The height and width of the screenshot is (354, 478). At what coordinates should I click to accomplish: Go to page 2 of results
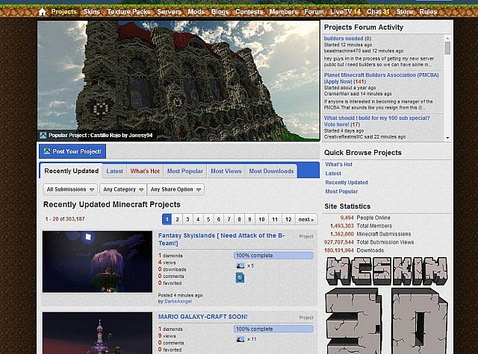[x=177, y=219]
